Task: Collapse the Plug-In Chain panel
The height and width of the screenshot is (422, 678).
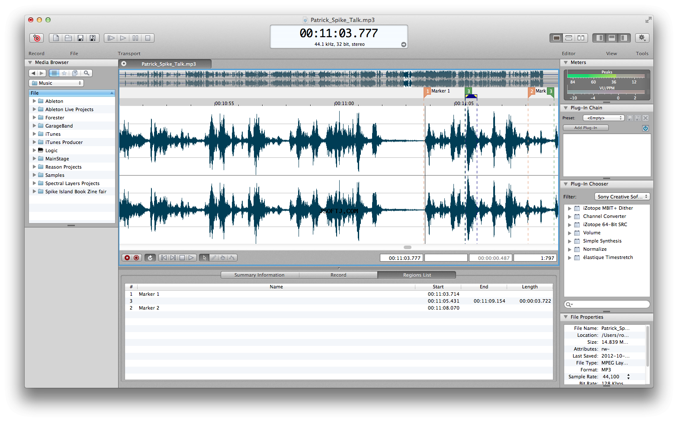Action: (x=566, y=108)
